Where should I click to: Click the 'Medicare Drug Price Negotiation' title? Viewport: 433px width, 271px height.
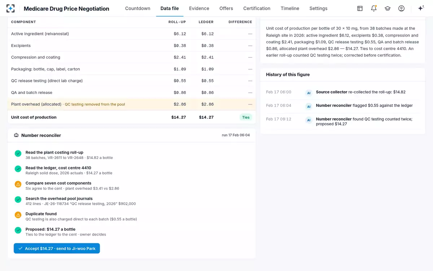pyautogui.click(x=66, y=9)
